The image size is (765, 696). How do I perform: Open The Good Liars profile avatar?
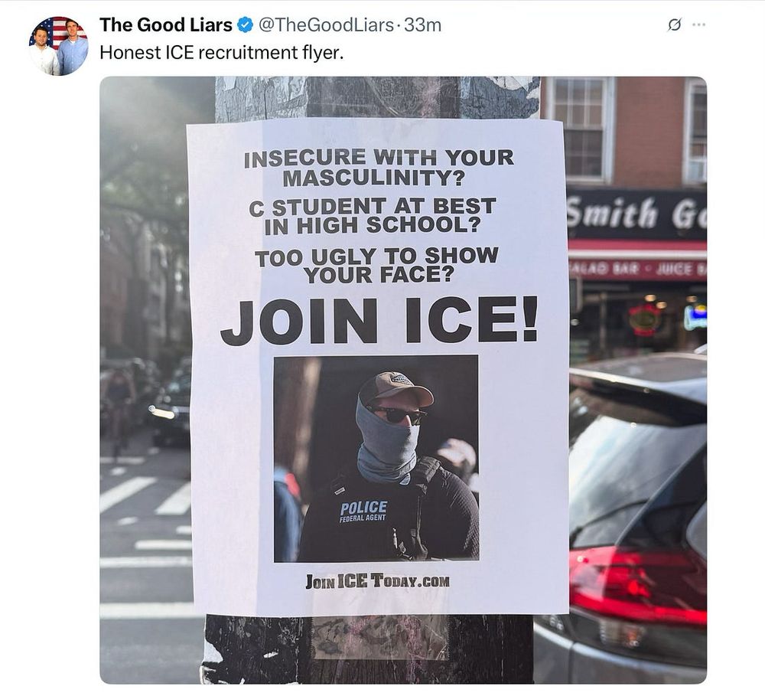point(59,46)
